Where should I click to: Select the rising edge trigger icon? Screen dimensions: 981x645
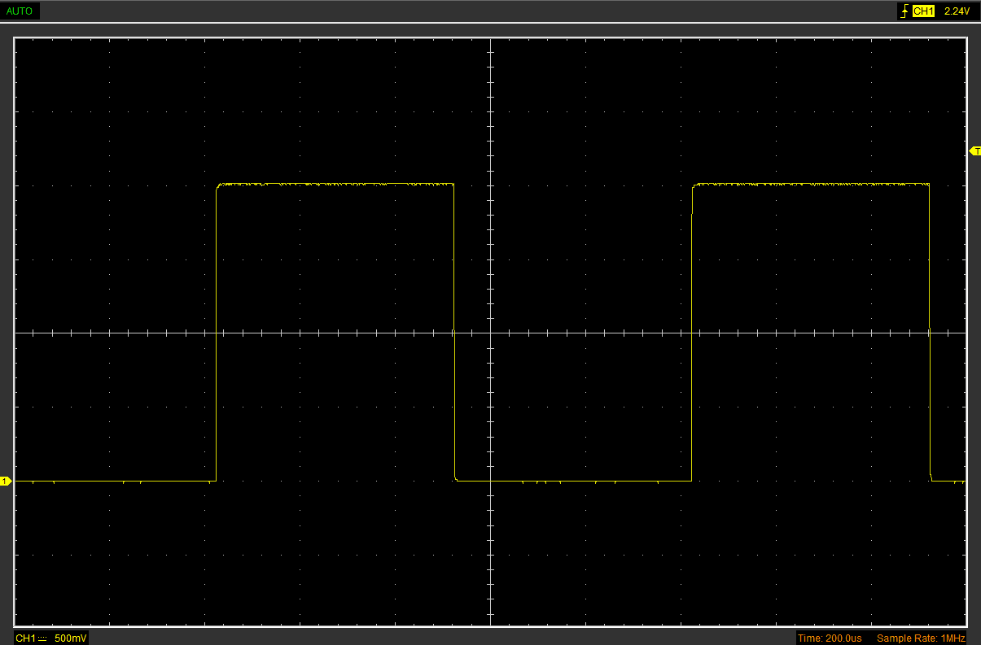[x=904, y=11]
